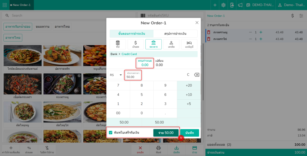Choose the เงินสด cash payment icon
Screen dimensions: 307x156
136,44
